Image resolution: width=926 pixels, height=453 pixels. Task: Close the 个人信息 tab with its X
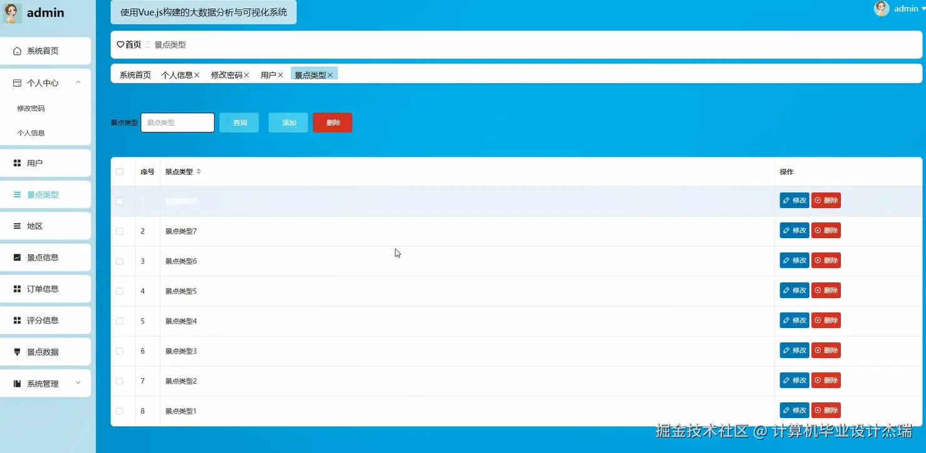pos(196,75)
